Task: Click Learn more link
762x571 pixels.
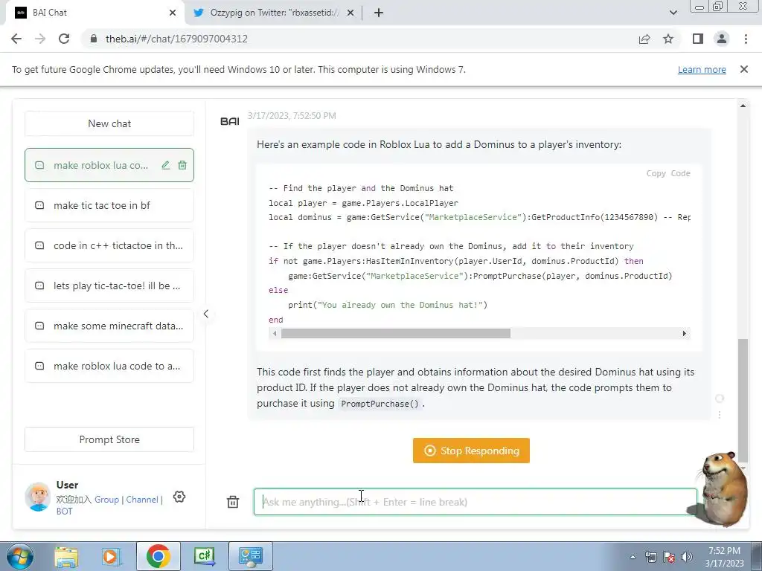Action: (x=702, y=69)
